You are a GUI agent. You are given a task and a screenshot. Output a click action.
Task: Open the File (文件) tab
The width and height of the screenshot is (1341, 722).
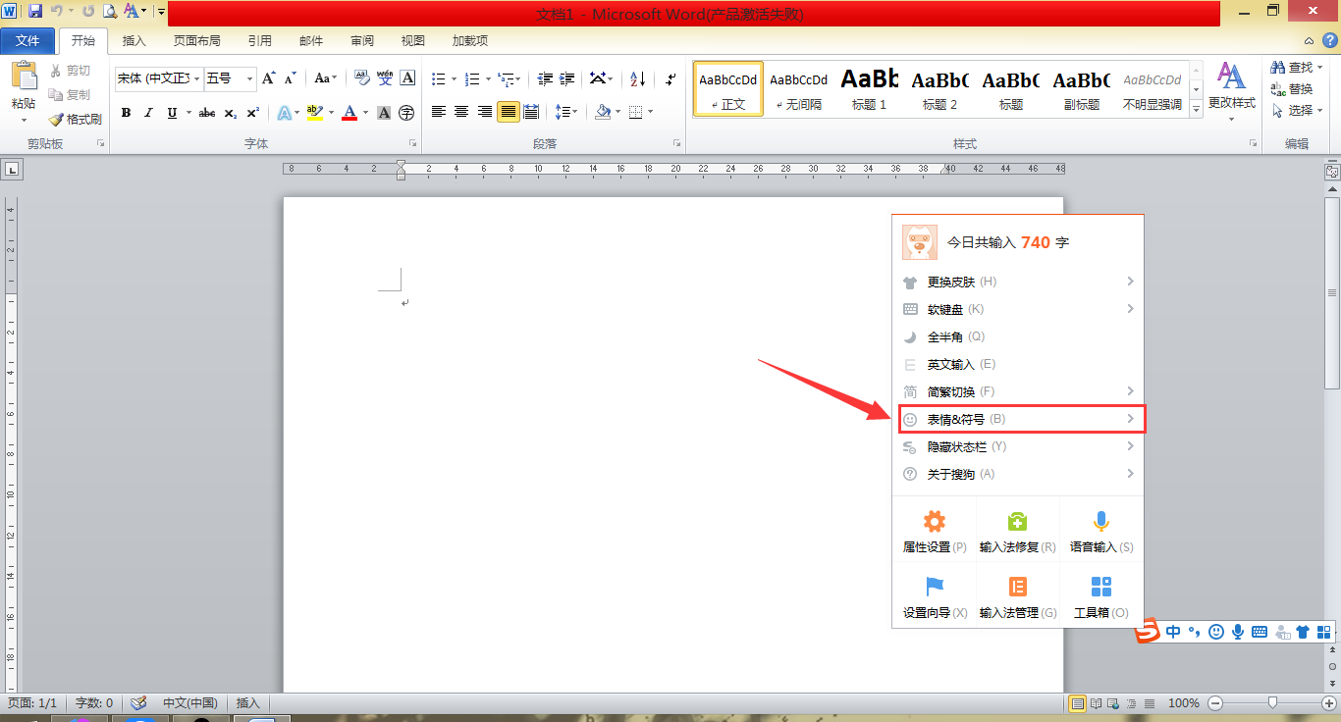coord(27,40)
